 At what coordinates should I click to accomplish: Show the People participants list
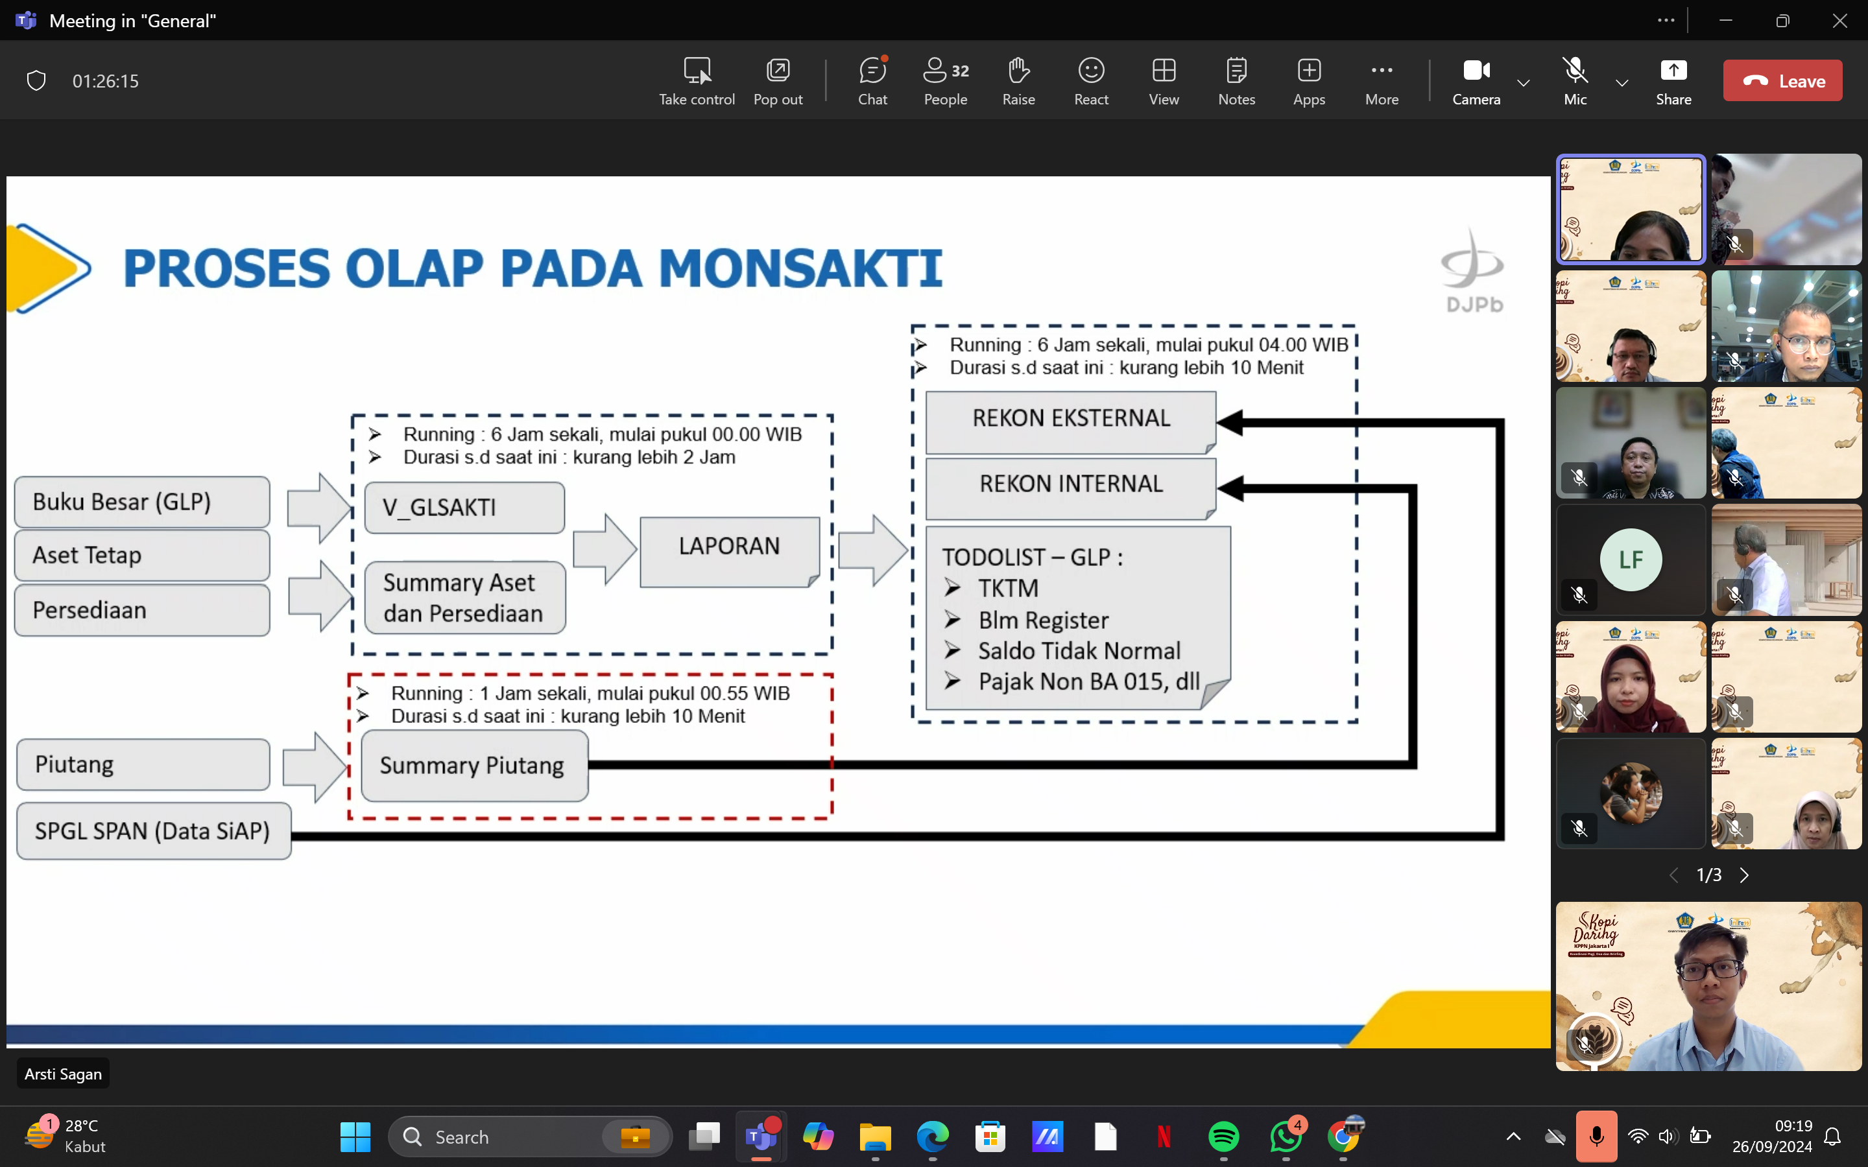[x=945, y=80]
